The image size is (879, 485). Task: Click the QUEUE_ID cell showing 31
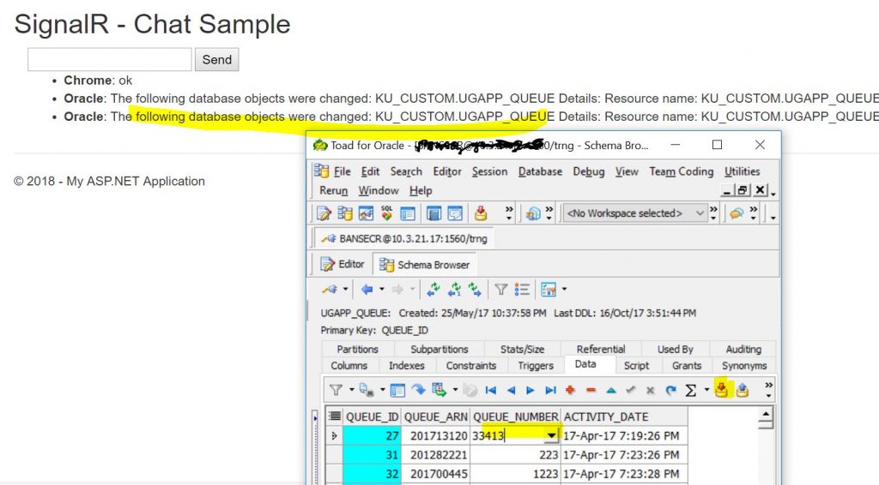[373, 455]
